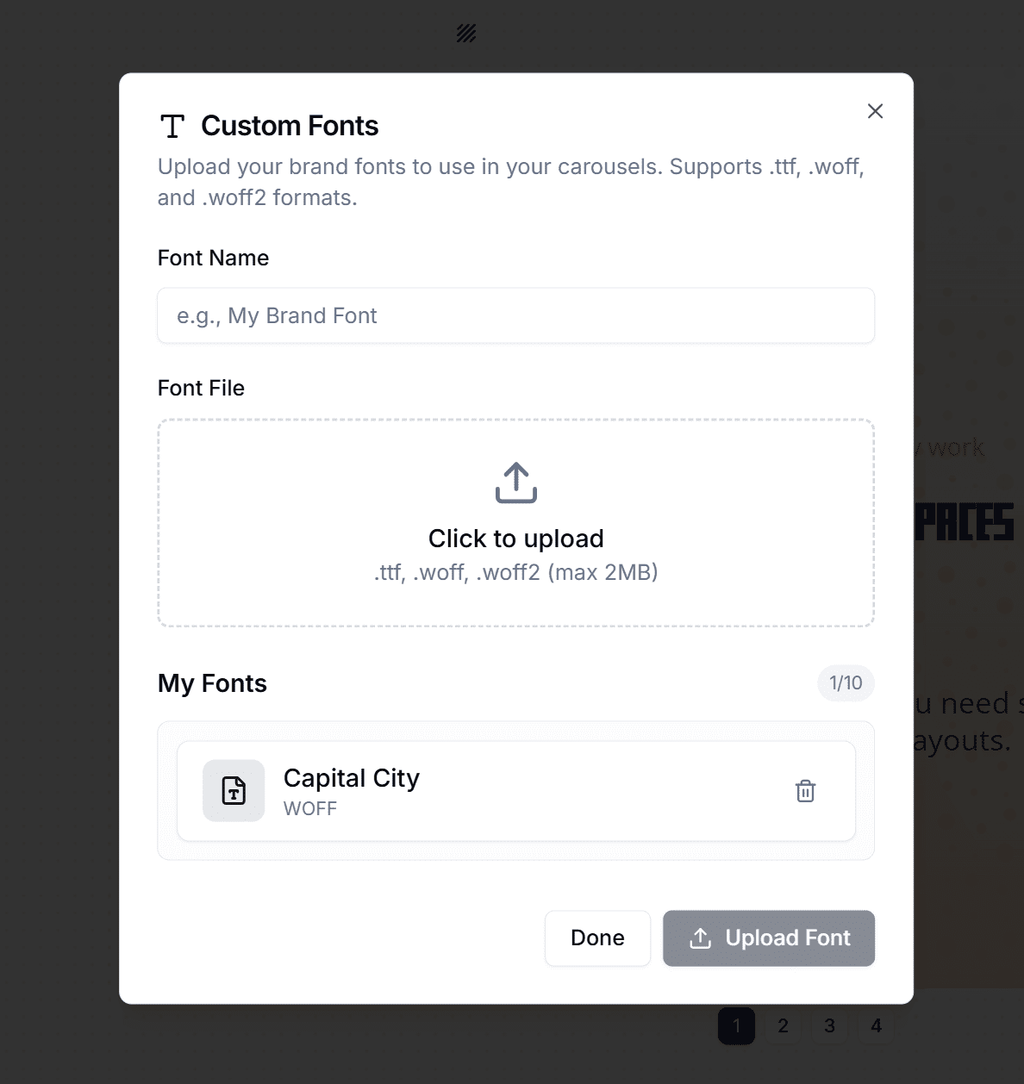The image size is (1024, 1084).
Task: Click the trash can beside WOFF entry
Action: pyautogui.click(x=804, y=790)
